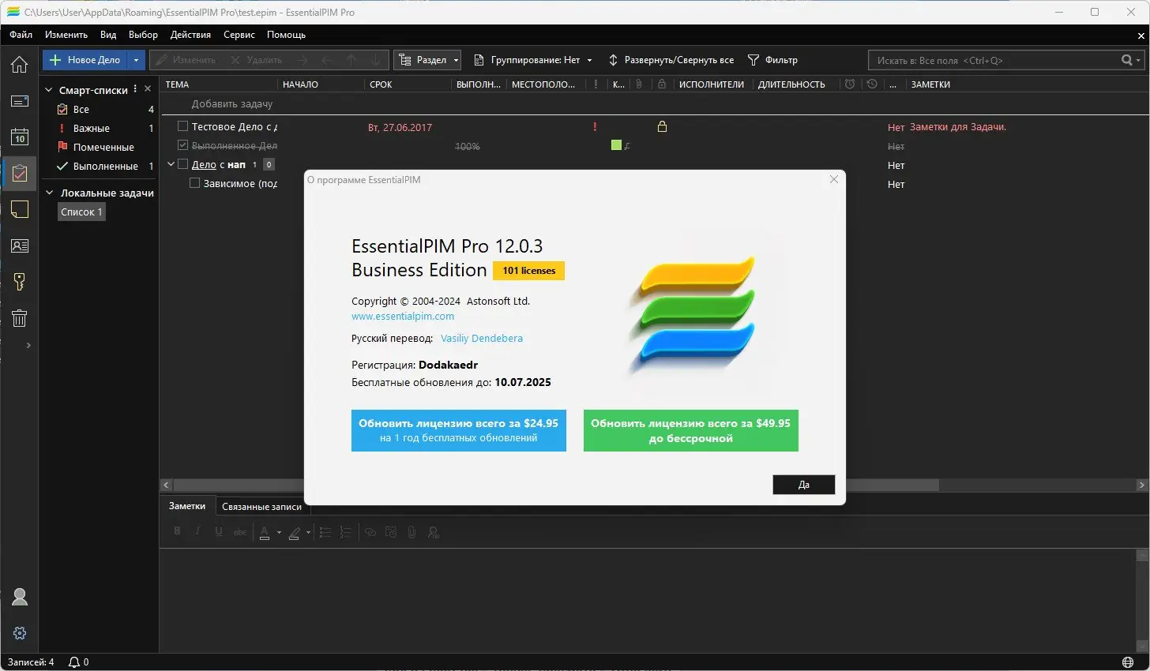Uncheck the Выполненное Дело task checkbox
The height and width of the screenshot is (671, 1150).
(182, 145)
